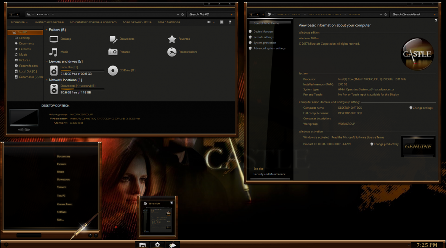Collapse the Folders (6) group
Image resolution: width=446 pixels, height=248 pixels.
pos(47,30)
